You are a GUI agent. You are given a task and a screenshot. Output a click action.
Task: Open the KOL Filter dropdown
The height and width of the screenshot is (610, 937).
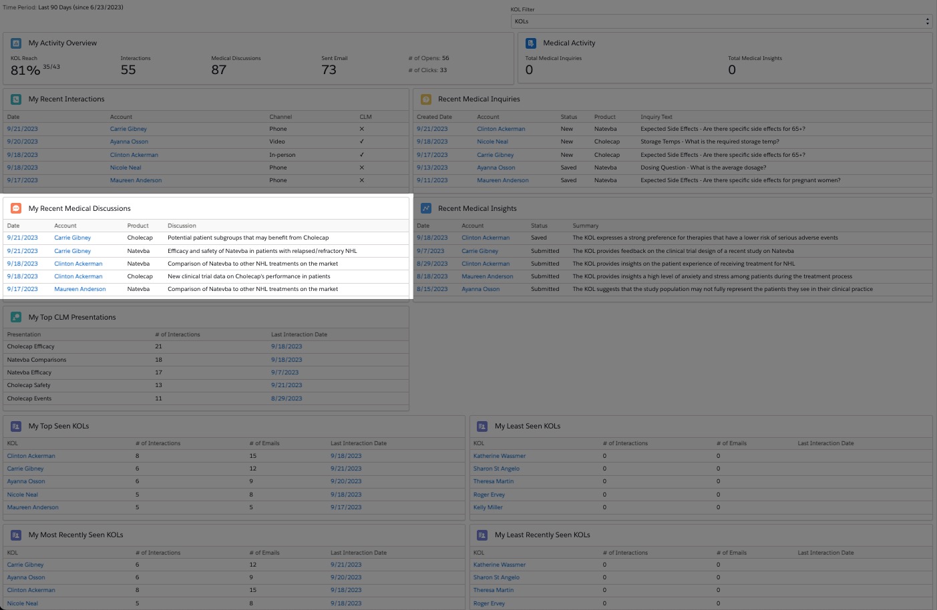pos(721,21)
